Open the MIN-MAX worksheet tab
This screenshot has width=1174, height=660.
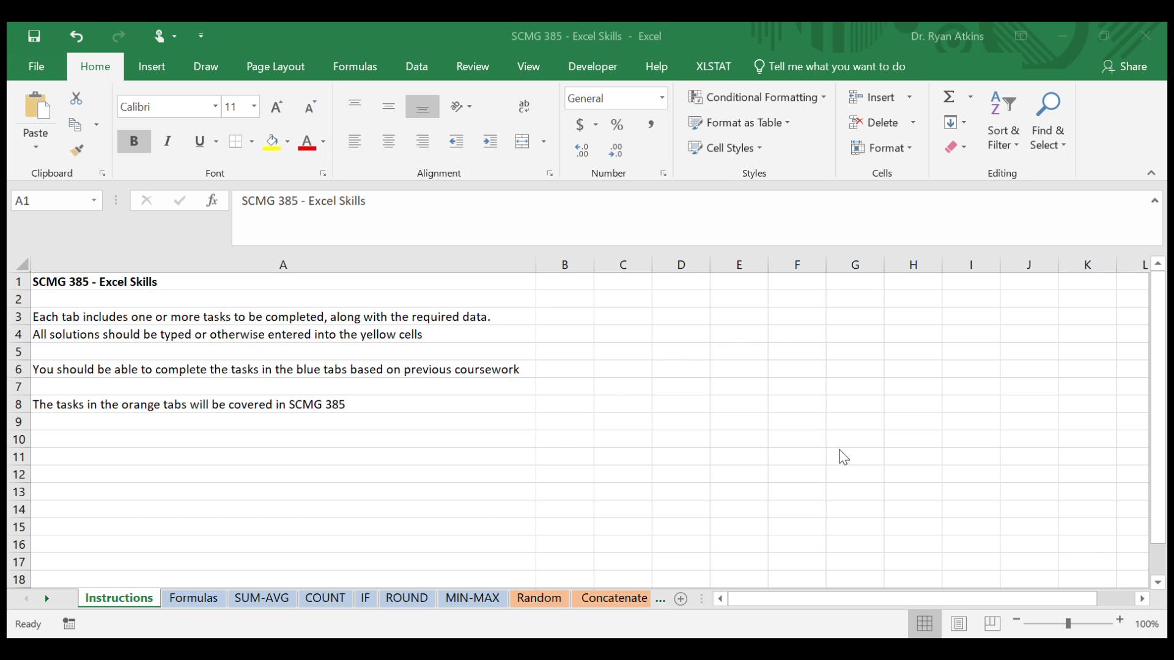(471, 598)
